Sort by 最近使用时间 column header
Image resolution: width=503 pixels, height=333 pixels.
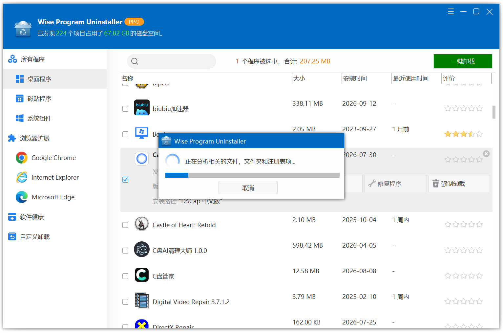tap(416, 78)
